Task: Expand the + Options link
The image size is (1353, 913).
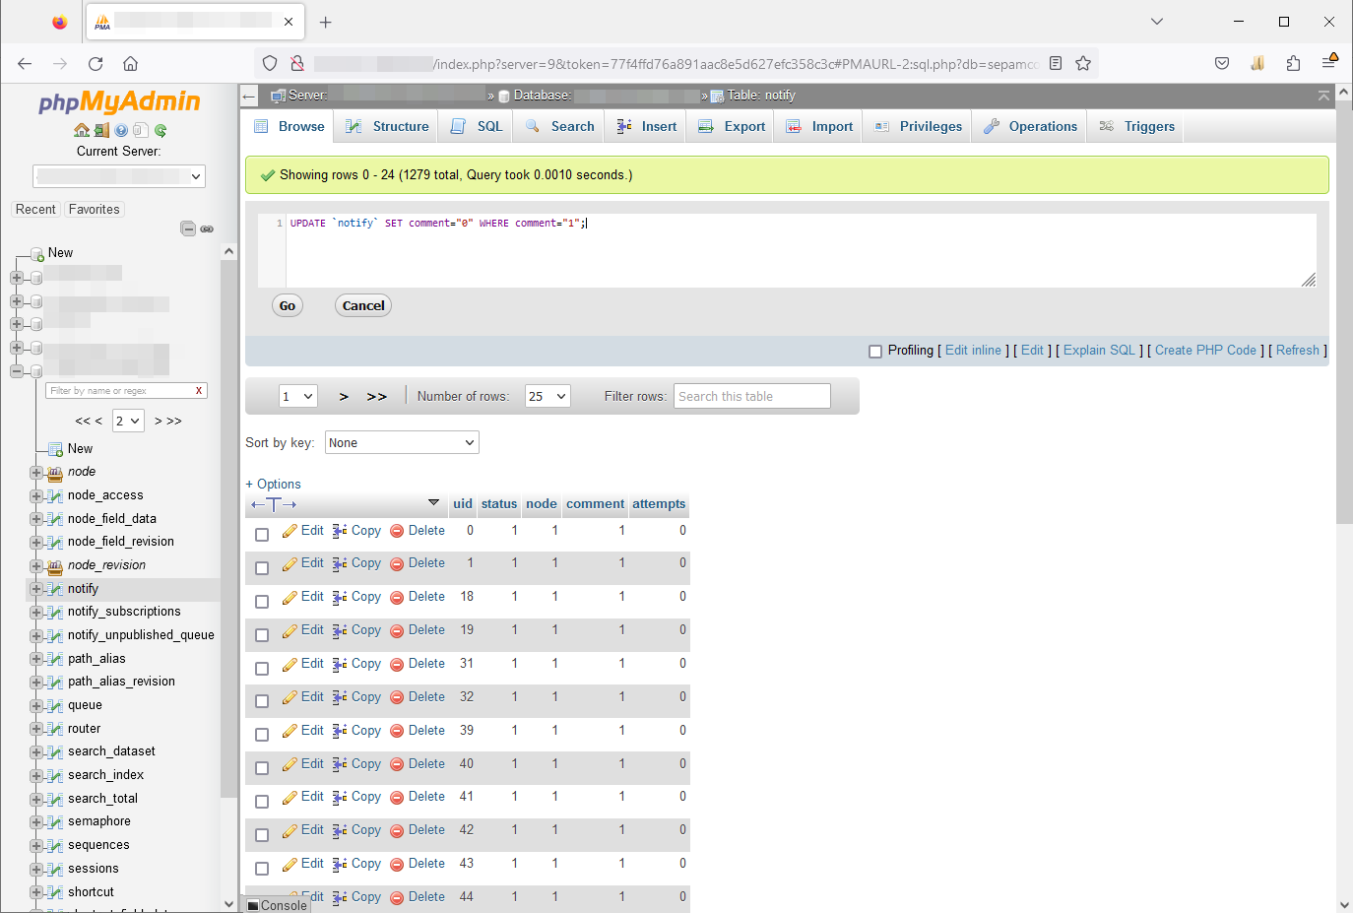Action: click(273, 485)
